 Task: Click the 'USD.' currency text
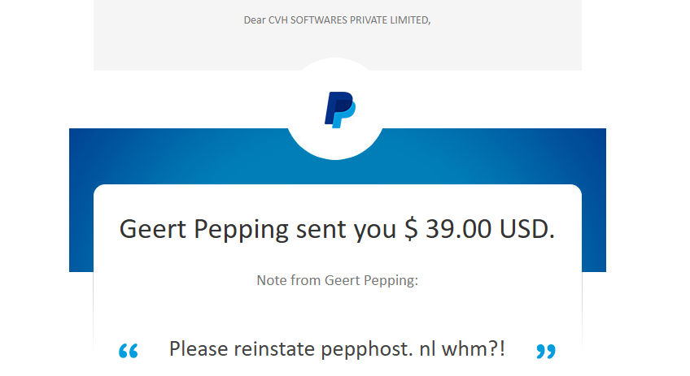tap(526, 229)
